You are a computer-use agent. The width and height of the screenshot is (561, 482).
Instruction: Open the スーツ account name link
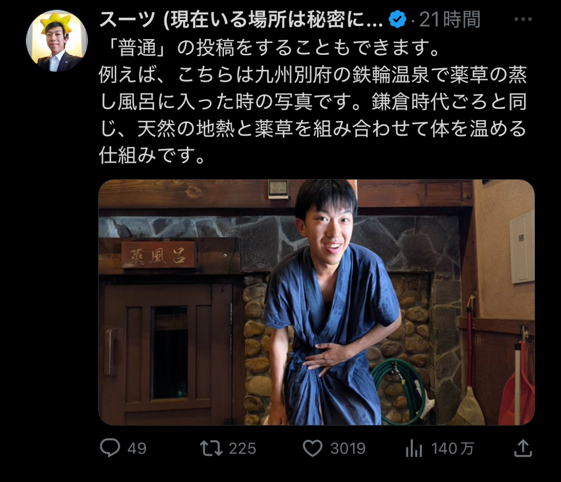[241, 20]
